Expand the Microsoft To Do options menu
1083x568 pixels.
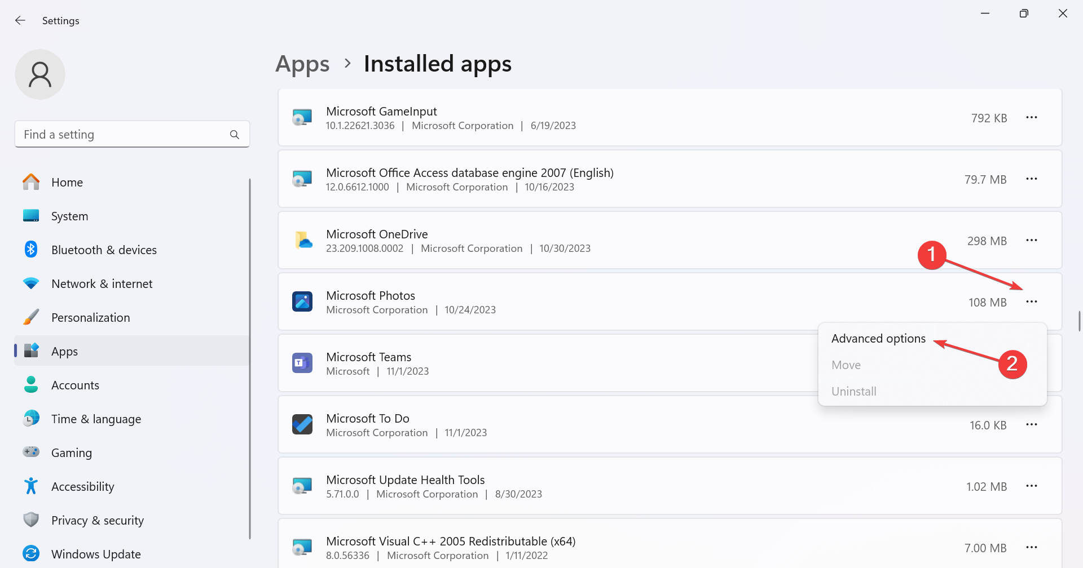tap(1032, 424)
